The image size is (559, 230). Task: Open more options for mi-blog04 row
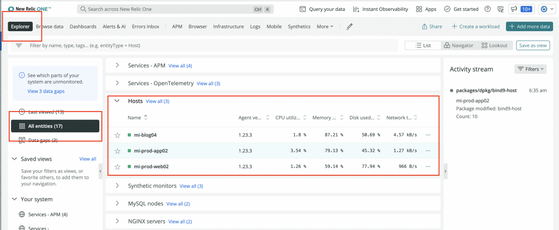(428, 135)
